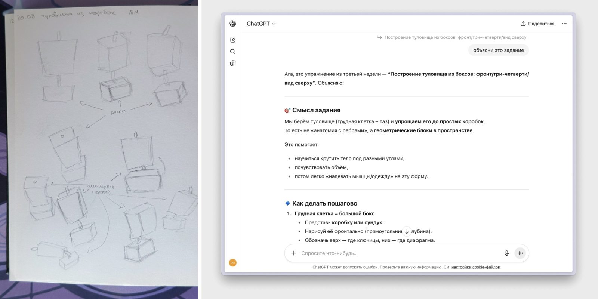Viewport: 598px width, 299px height.
Task: Open the search chats icon
Action: pyautogui.click(x=232, y=52)
